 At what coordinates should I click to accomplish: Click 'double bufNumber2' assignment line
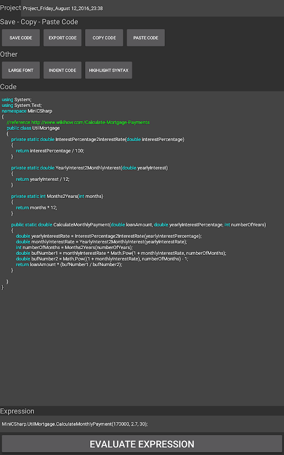pos(102,259)
